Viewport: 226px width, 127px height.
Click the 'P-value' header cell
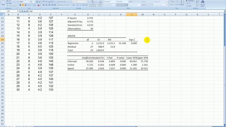(121, 58)
